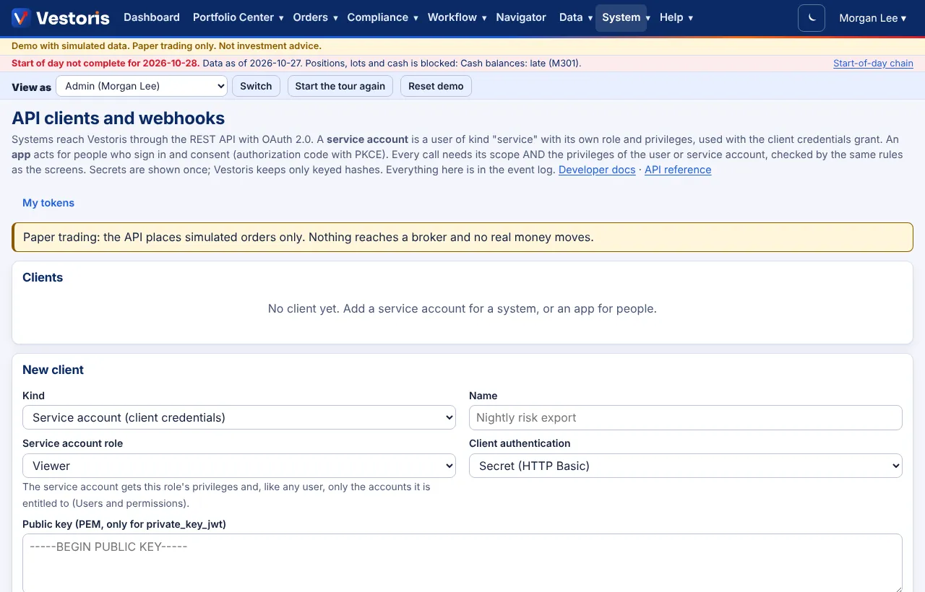
Task: Open the System menu
Action: click(621, 17)
